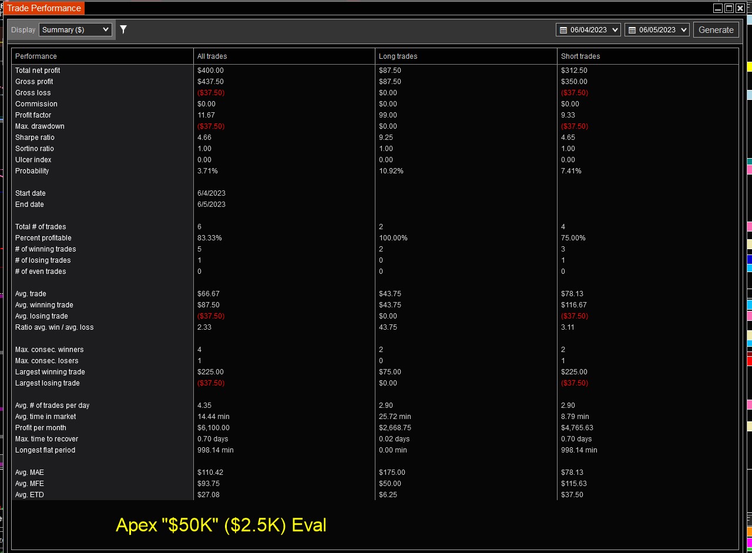Select the Max. time to recover label
The height and width of the screenshot is (553, 752).
tap(46, 439)
